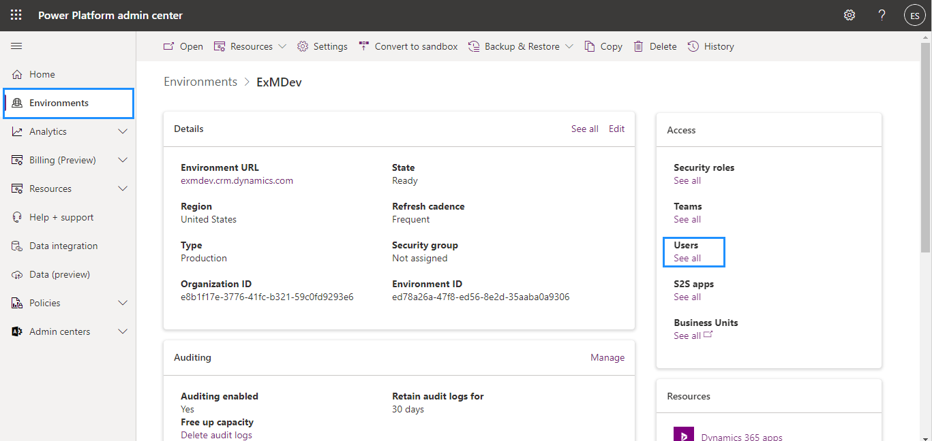Click Power Platform admin center title
This screenshot has height=441, width=932.
coord(110,15)
